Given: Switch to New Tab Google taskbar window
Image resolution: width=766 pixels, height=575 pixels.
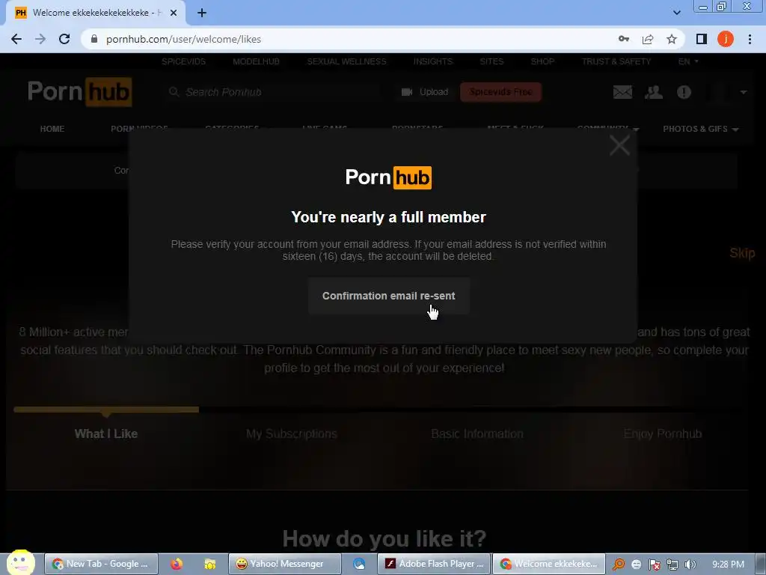Looking at the screenshot, I should pyautogui.click(x=101, y=564).
